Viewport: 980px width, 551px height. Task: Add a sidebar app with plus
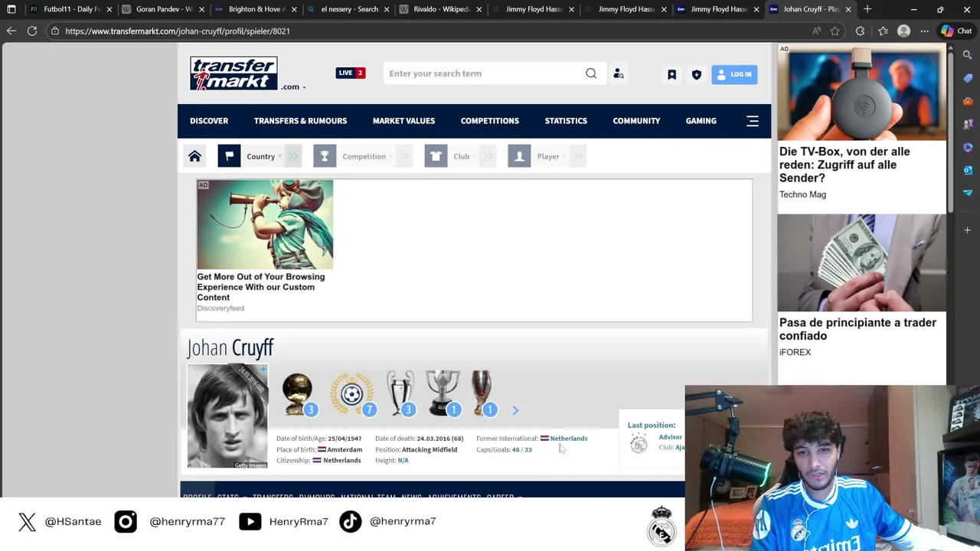pos(968,230)
